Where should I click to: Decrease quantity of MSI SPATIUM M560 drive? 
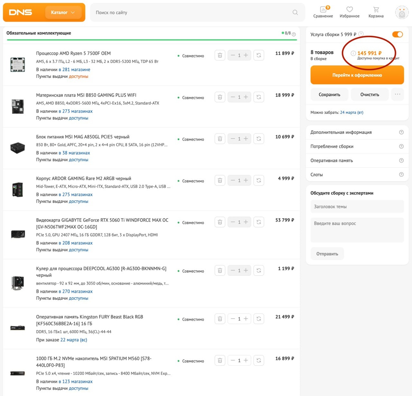(x=233, y=361)
